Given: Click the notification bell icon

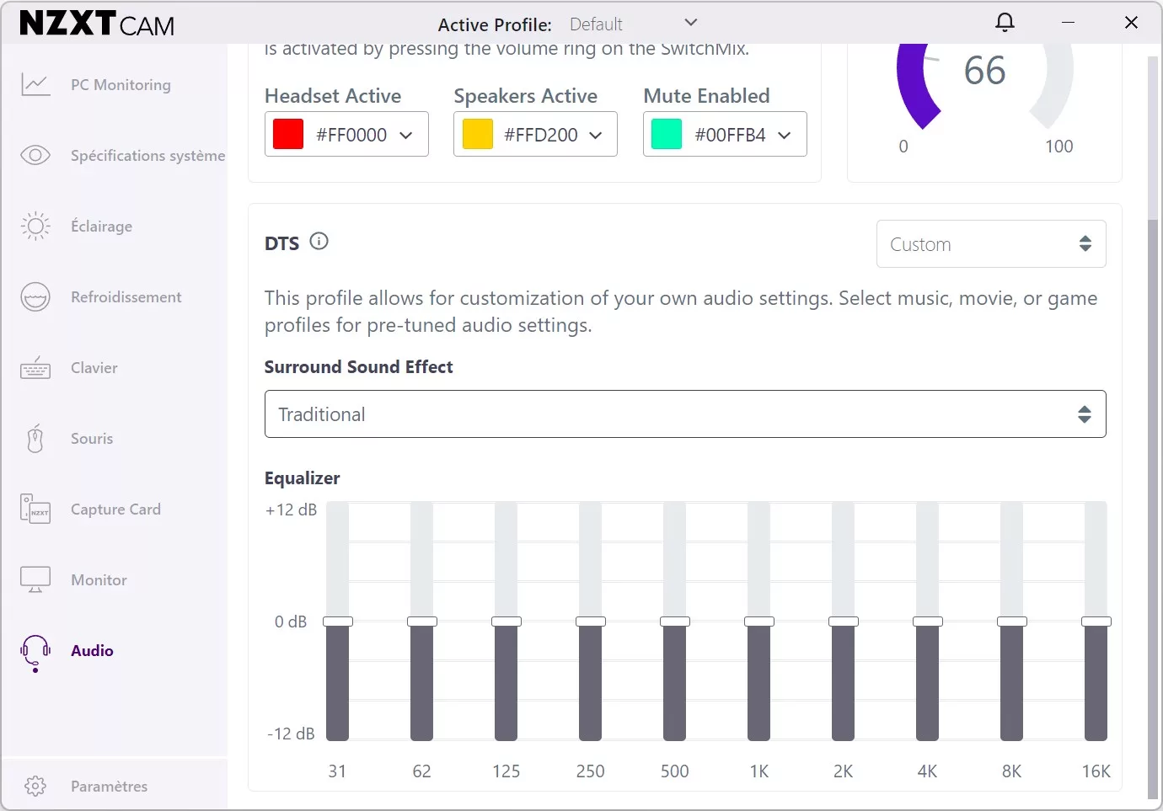Looking at the screenshot, I should tap(1005, 23).
